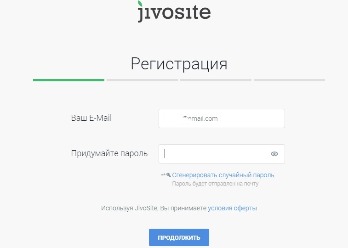Click the 'Придумайте пароль' label

[x=109, y=153]
